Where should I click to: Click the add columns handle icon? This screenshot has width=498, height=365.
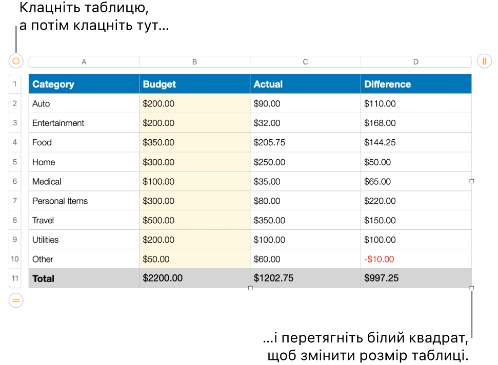[x=484, y=61]
